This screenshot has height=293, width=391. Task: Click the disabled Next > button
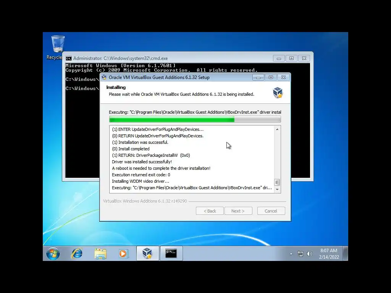[x=238, y=211]
